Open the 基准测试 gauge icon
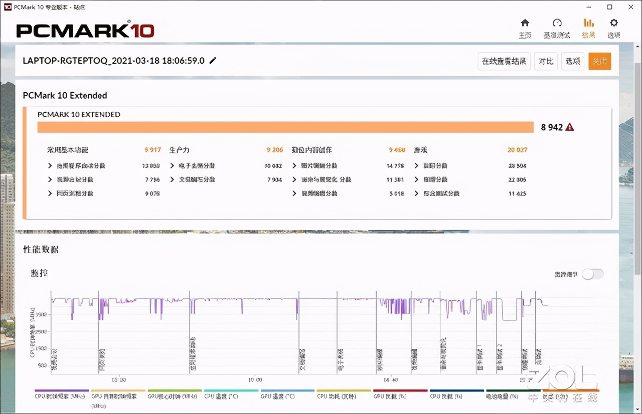Image resolution: width=642 pixels, height=414 pixels. click(x=557, y=23)
